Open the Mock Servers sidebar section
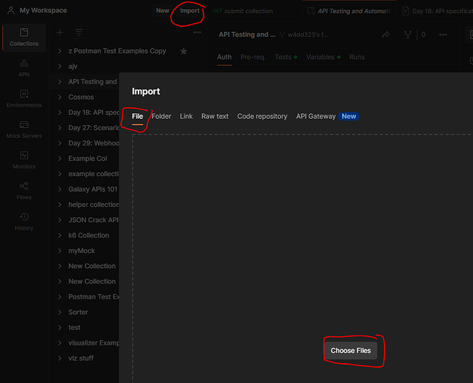 click(24, 129)
